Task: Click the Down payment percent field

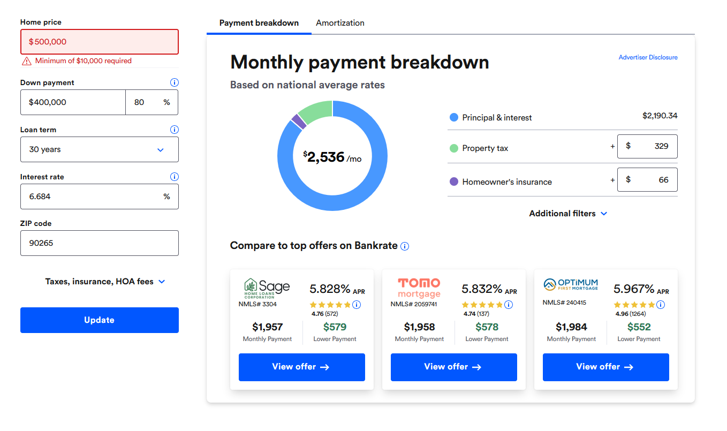Action: [x=152, y=102]
